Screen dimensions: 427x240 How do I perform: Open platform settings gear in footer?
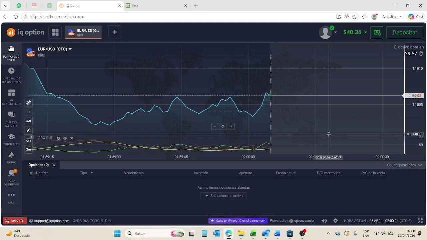click(336, 221)
